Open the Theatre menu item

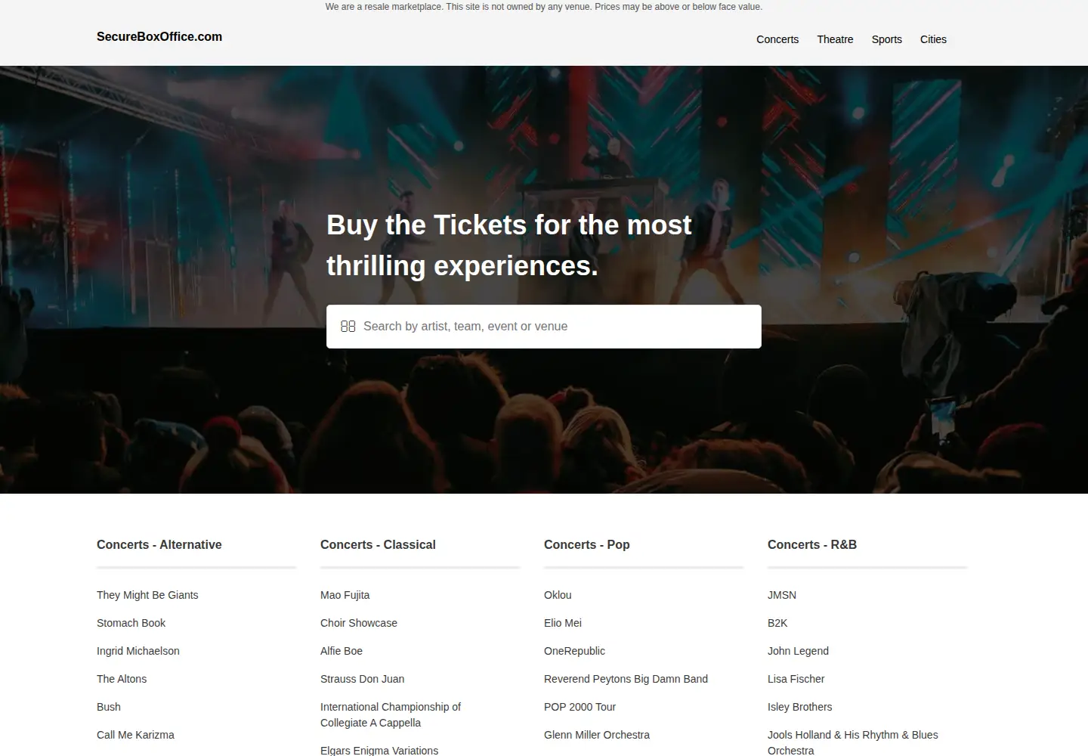(x=835, y=39)
